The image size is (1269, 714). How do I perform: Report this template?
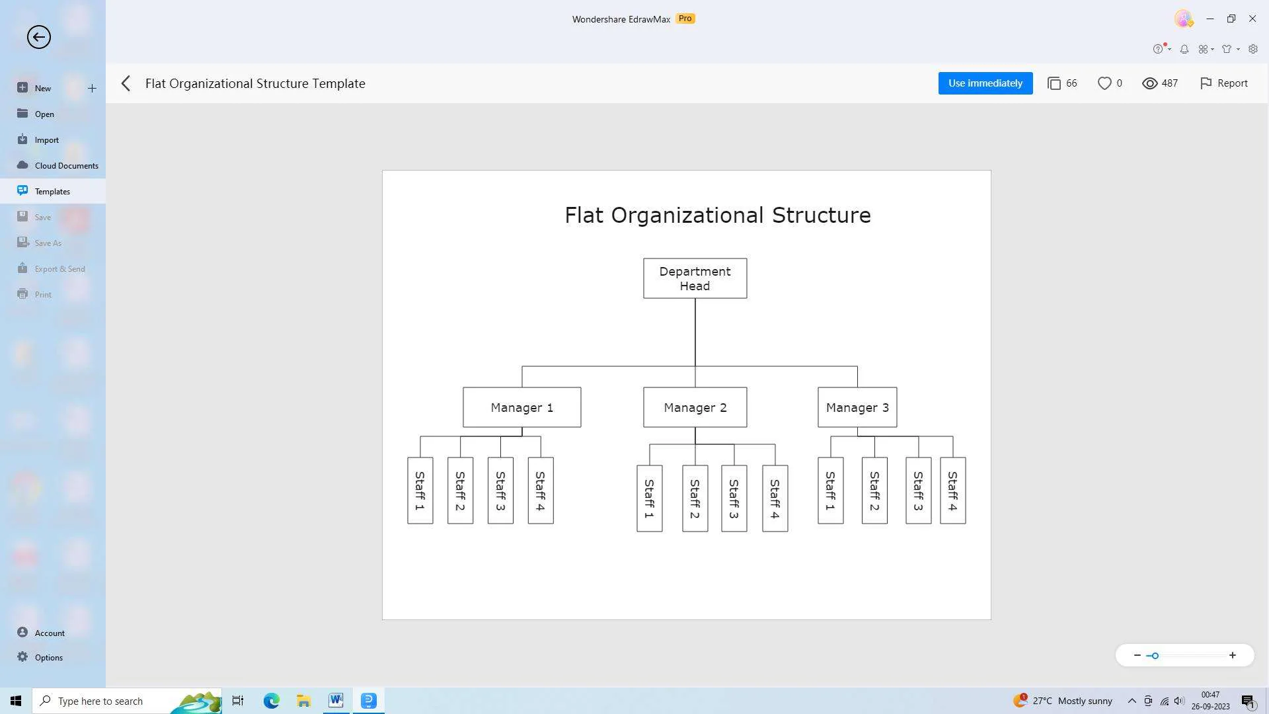click(1224, 83)
